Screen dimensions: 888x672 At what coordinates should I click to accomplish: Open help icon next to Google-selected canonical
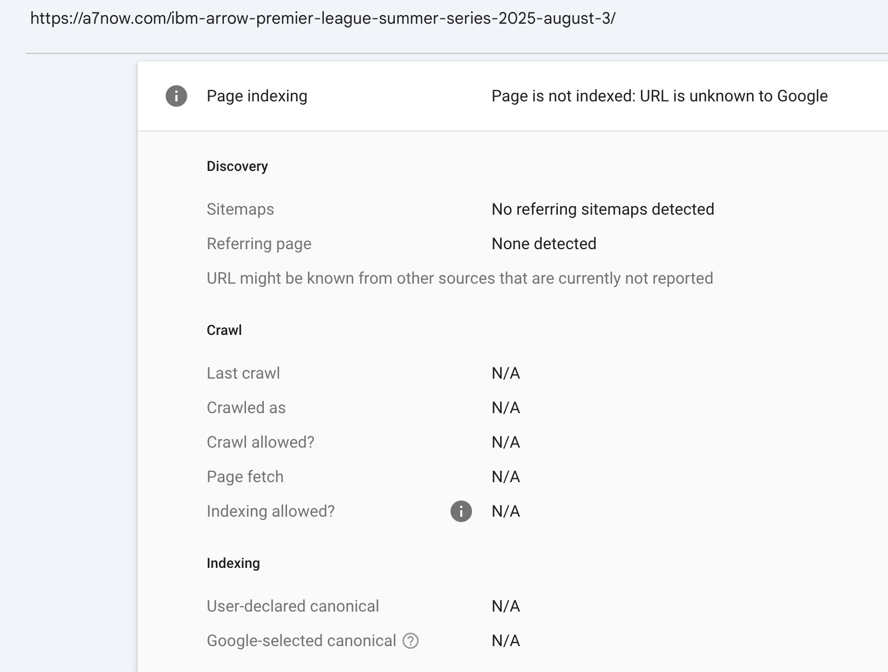pos(411,641)
